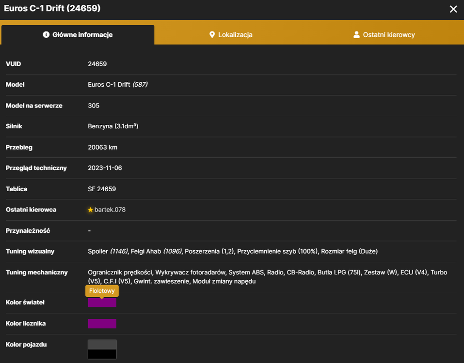Click the VUID row label
The image size is (464, 363).
(13, 64)
